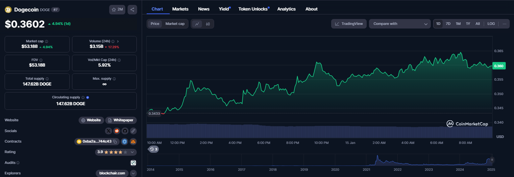This screenshot has width=514, height=177.
Task: Click the Vol/Mkt Cap (24h) info icon
Action: pyautogui.click(x=119, y=60)
